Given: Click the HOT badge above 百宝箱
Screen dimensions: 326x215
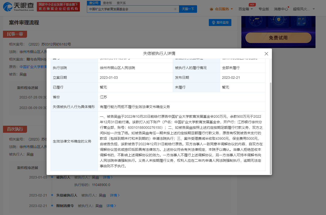Looking at the screenshot, I should [252, 4].
